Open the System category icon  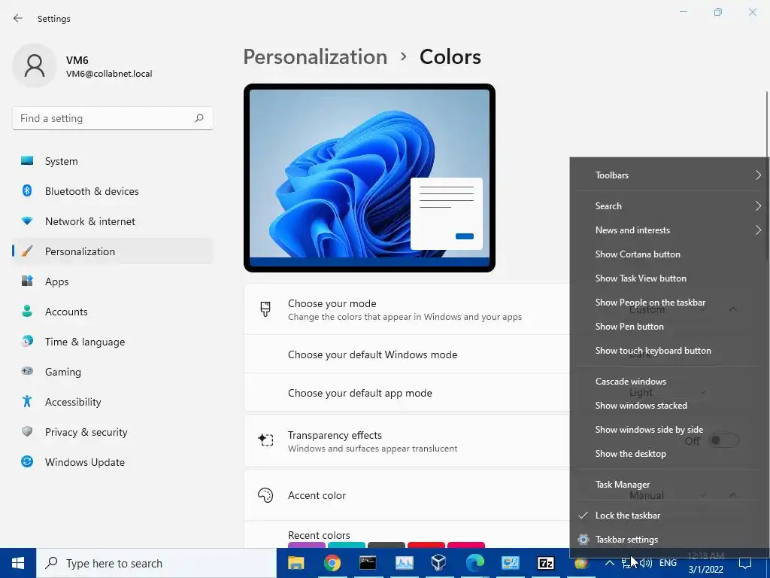pos(27,161)
